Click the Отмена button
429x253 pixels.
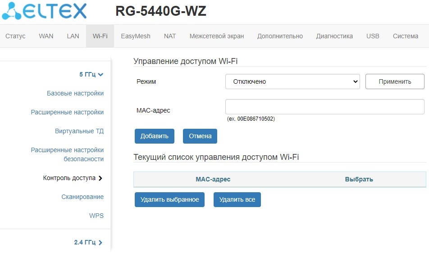click(x=200, y=136)
